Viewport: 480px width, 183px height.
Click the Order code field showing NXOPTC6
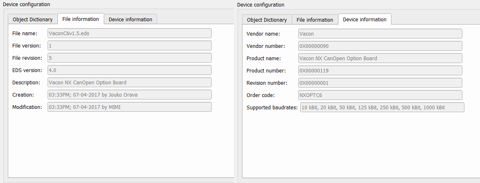click(380, 95)
